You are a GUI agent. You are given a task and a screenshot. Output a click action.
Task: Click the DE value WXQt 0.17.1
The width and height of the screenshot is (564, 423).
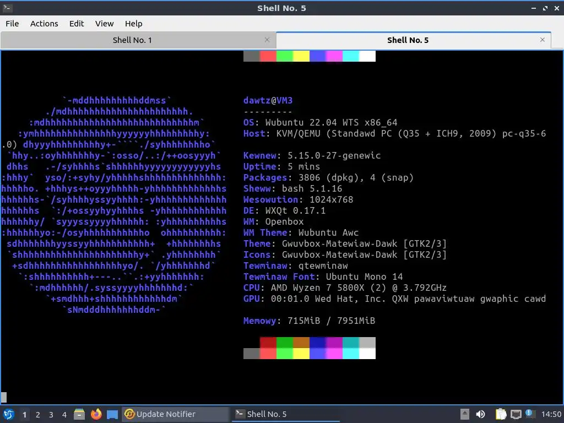pyautogui.click(x=295, y=210)
